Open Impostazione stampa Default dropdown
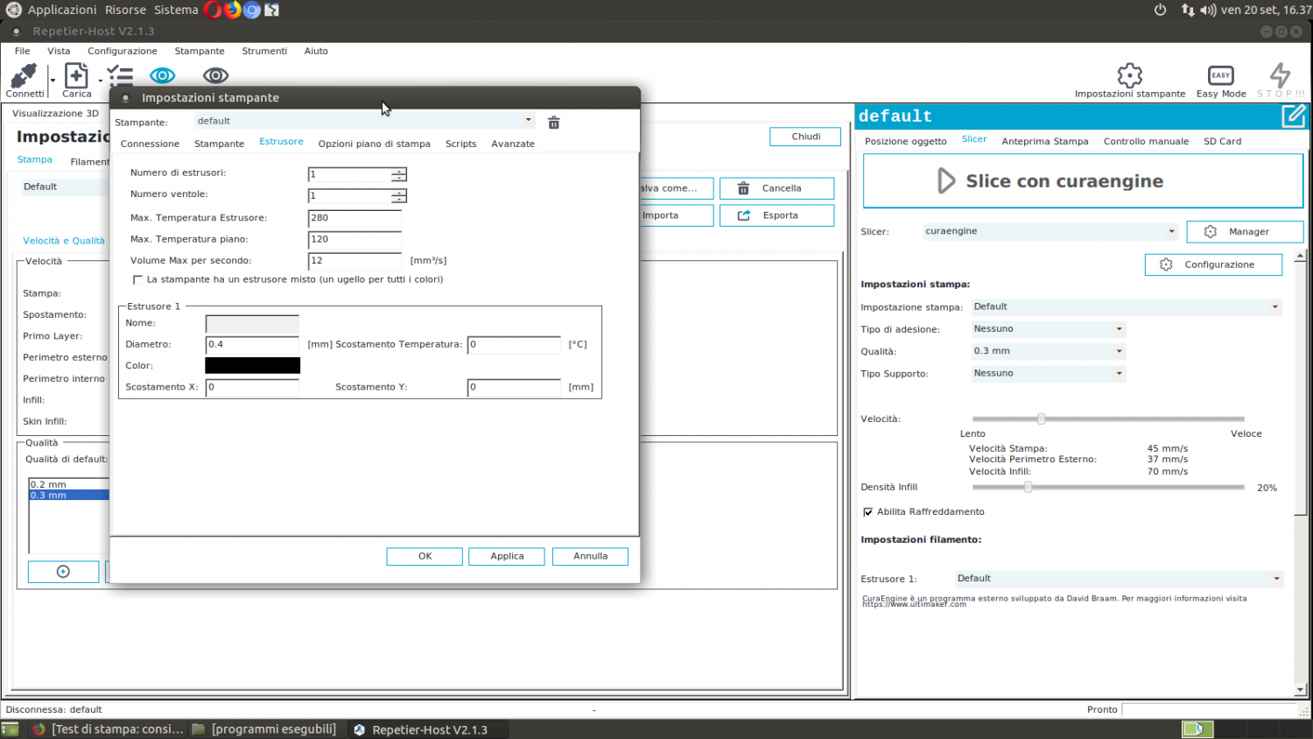 [1127, 307]
